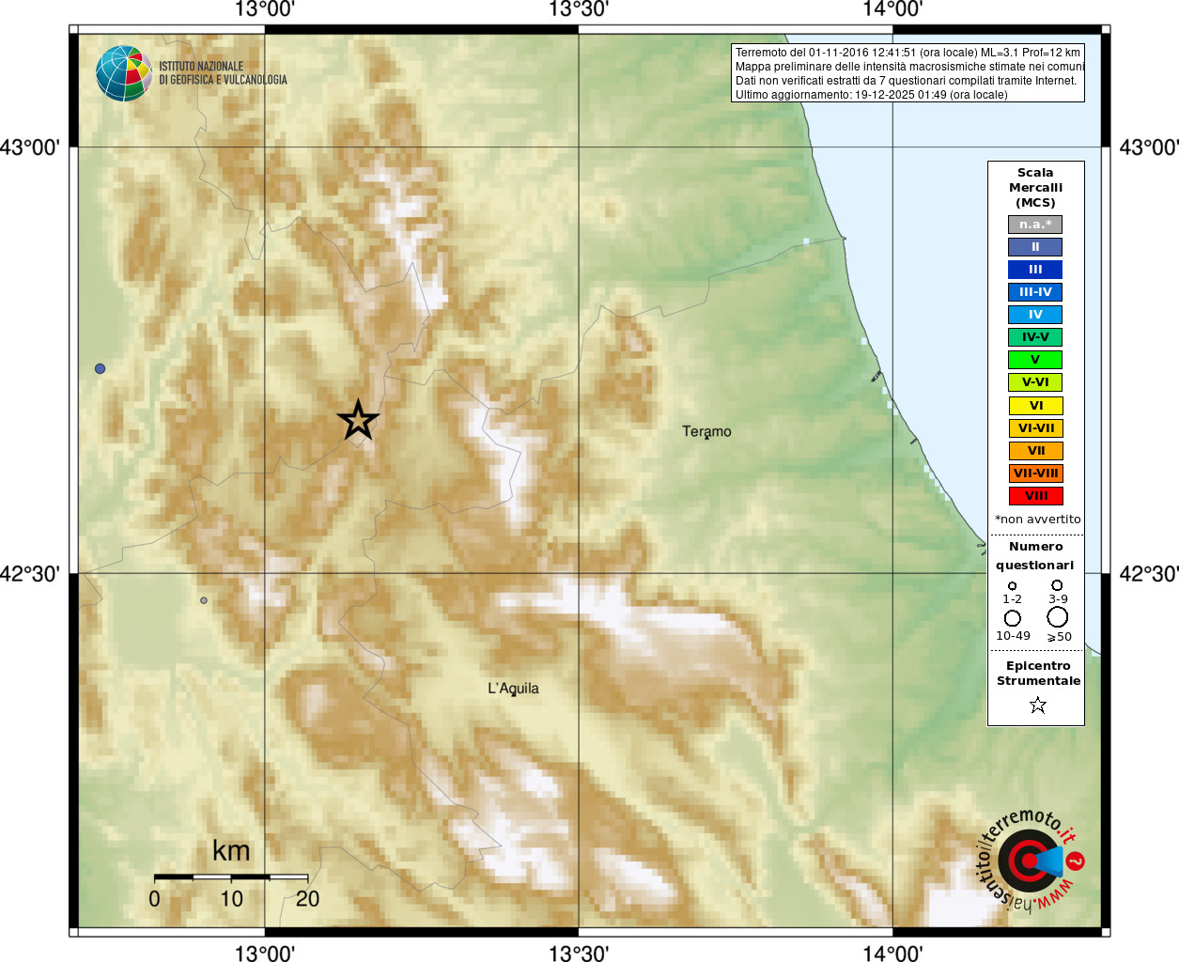This screenshot has height=962, width=1179.
Task: Click the L'Aquila city marker dot
Action: pyautogui.click(x=513, y=694)
